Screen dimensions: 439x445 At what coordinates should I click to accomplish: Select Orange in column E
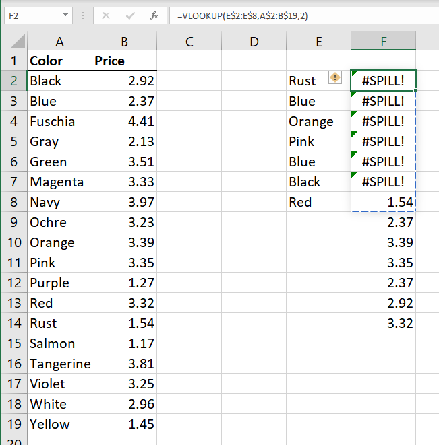[x=319, y=121]
